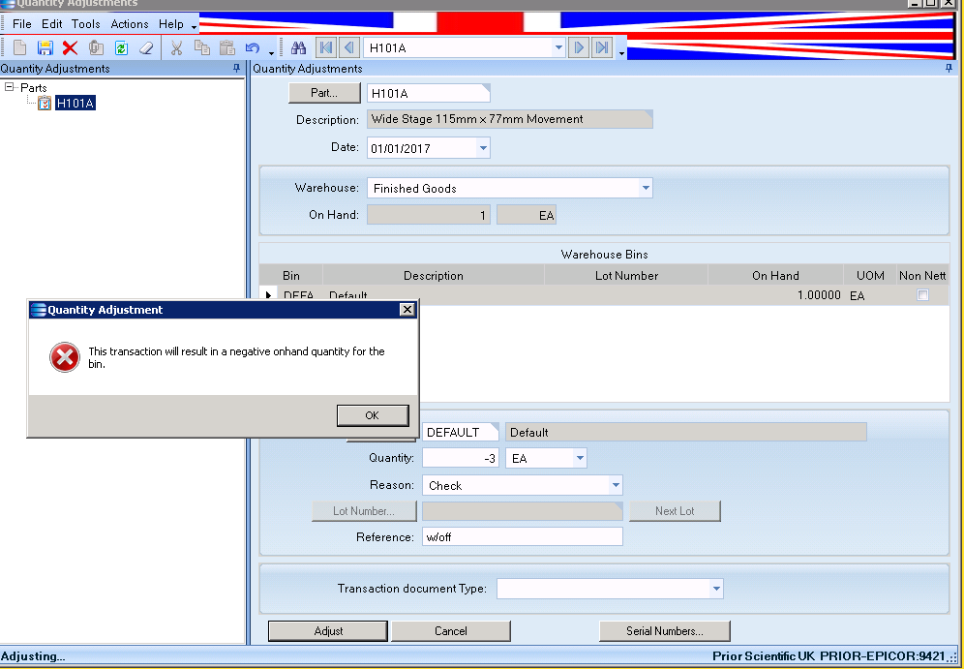Click the New document toolbar icon

coord(19,47)
